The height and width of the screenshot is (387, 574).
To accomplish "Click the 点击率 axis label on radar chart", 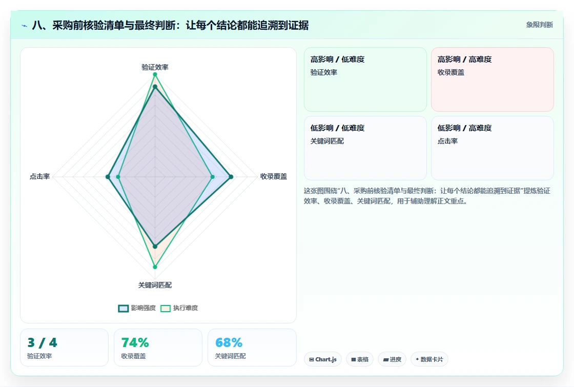I will click(x=39, y=176).
